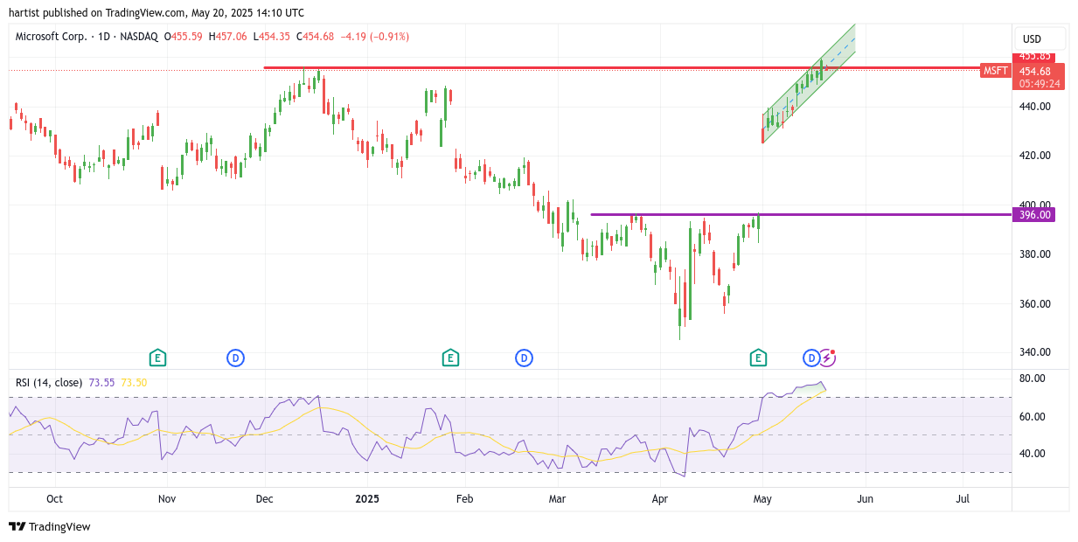Viewport: 1078px width, 542px height.
Task: Select the 455.85 red price label
Action: point(1034,57)
